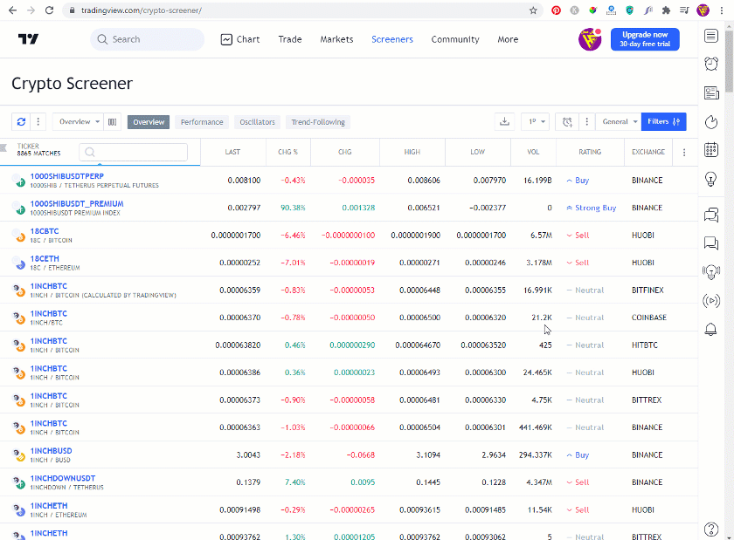Expand the General filter preset dropdown

[620, 122]
